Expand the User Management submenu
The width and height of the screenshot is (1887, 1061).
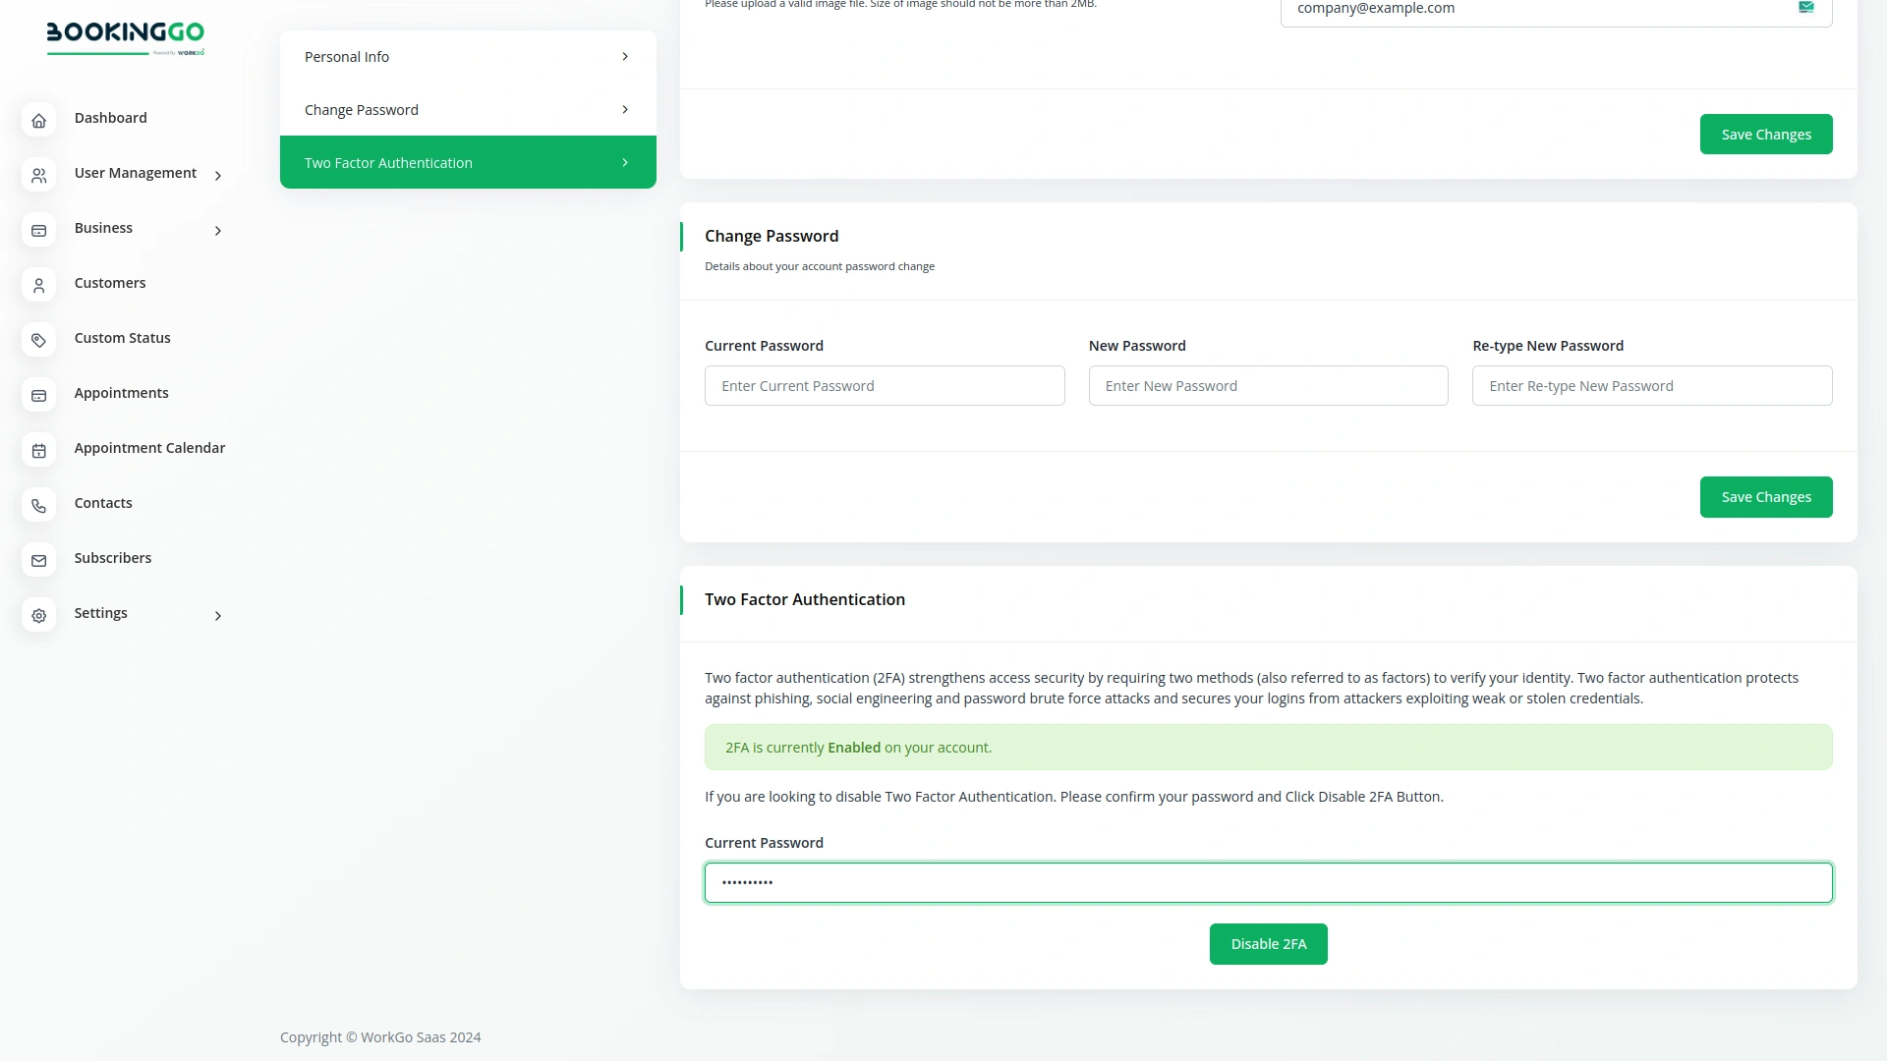coord(217,175)
